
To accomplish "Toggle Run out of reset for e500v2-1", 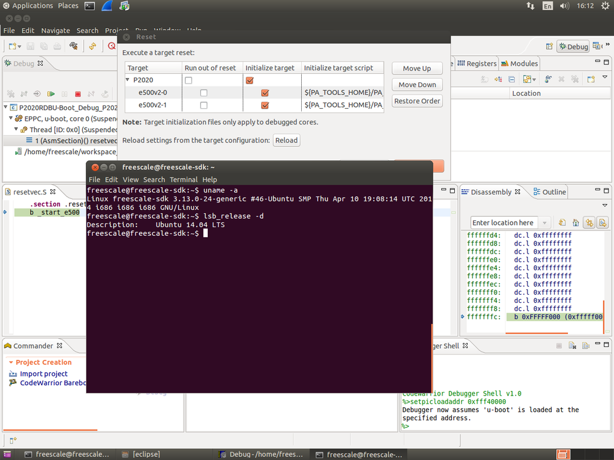I will pyautogui.click(x=203, y=105).
